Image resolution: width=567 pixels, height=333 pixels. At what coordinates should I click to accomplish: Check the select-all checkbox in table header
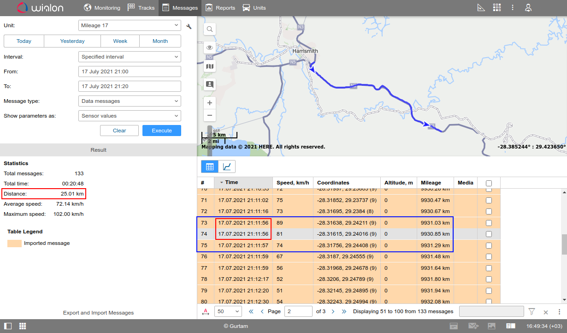(489, 183)
